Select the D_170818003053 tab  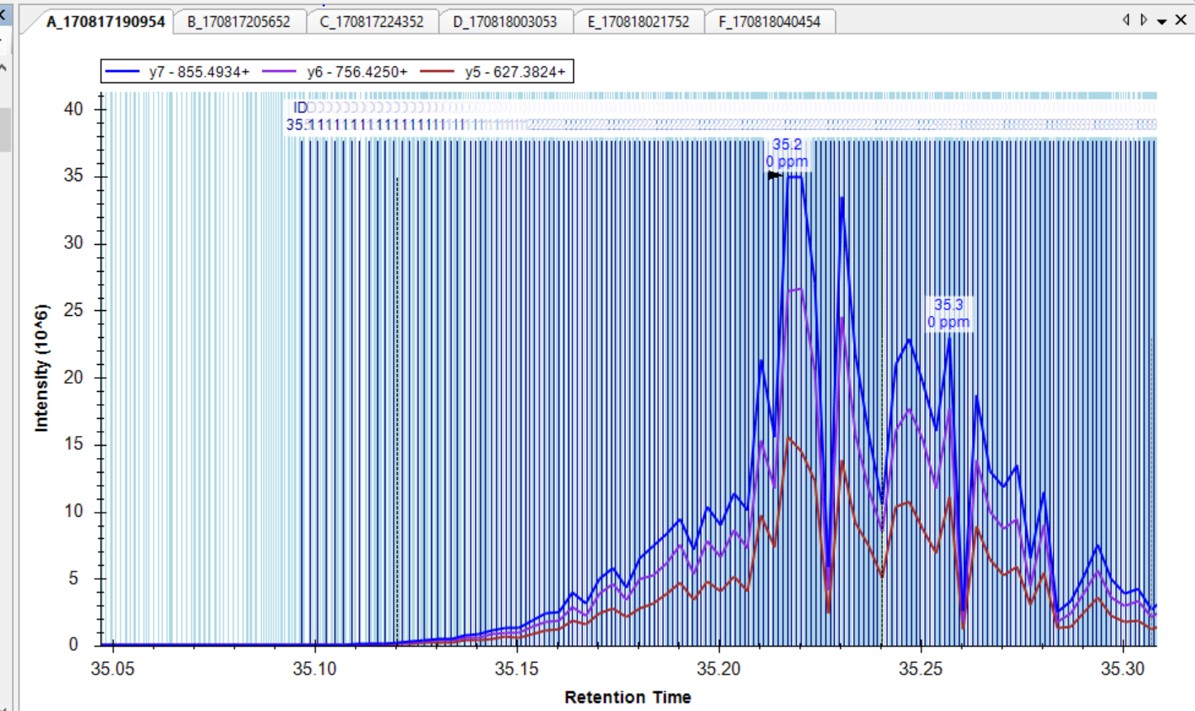[504, 22]
